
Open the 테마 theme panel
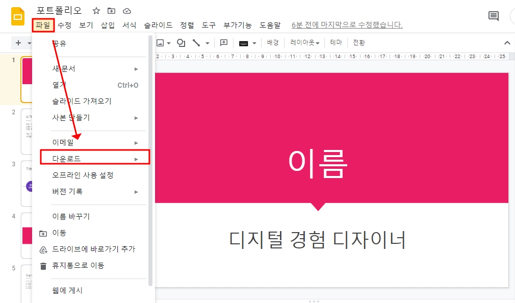tap(336, 43)
